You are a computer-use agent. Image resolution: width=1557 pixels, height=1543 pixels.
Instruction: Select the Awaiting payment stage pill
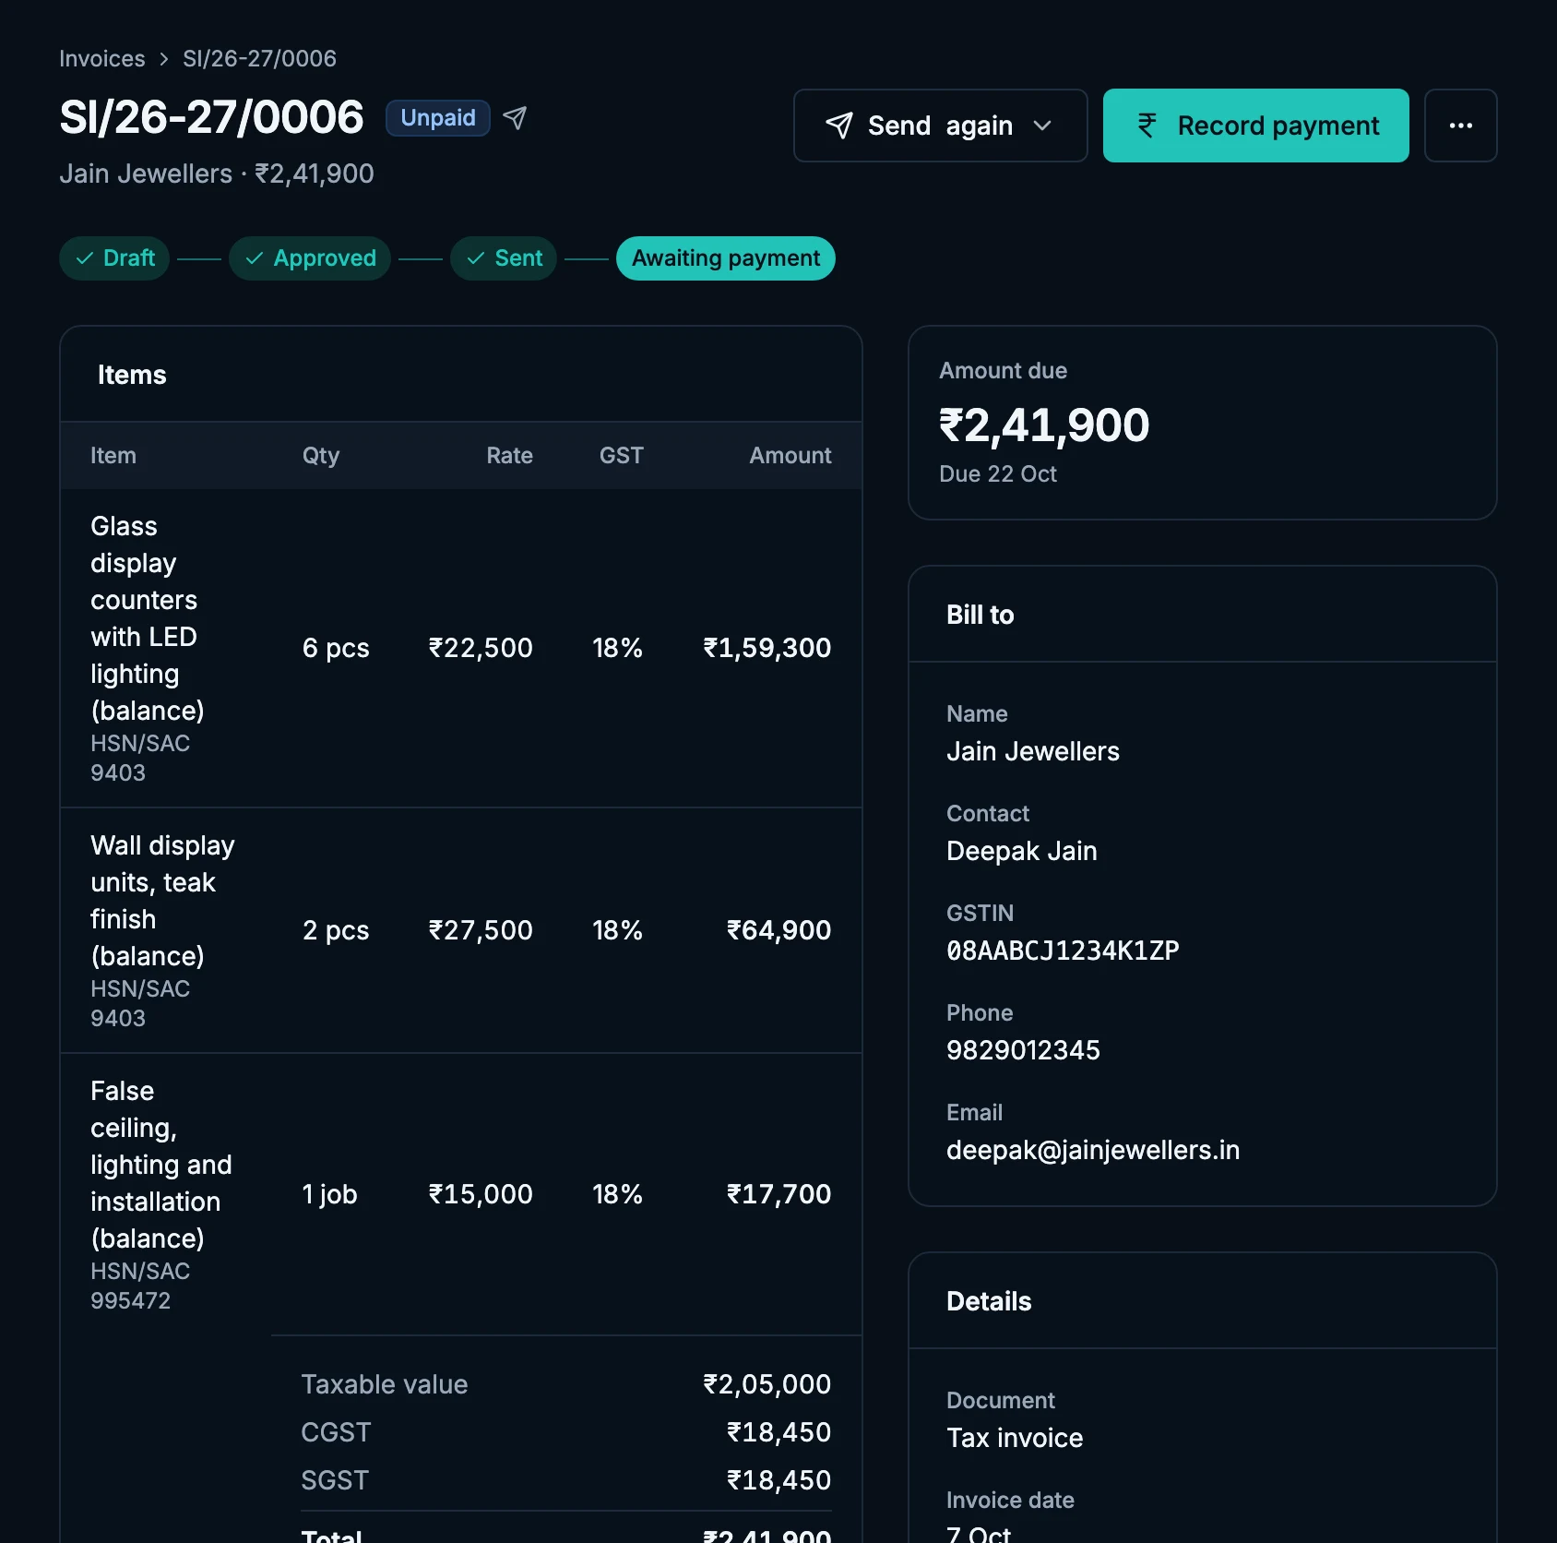coord(725,258)
